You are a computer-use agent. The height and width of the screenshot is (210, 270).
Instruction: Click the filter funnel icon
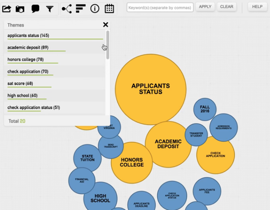coord(50,9)
